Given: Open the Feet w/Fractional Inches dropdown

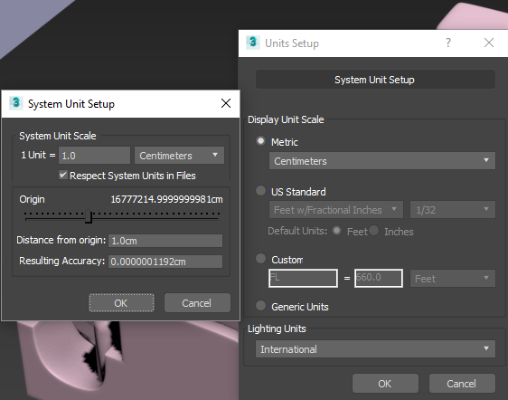Looking at the screenshot, I should click(336, 210).
